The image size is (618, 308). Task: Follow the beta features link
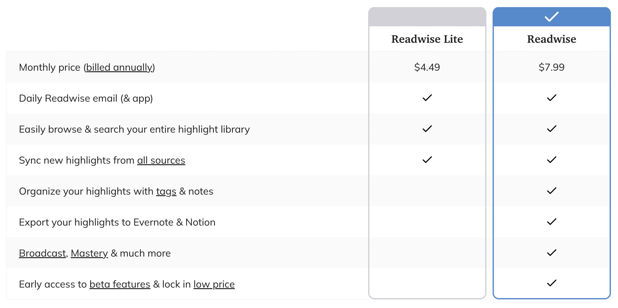pos(120,284)
